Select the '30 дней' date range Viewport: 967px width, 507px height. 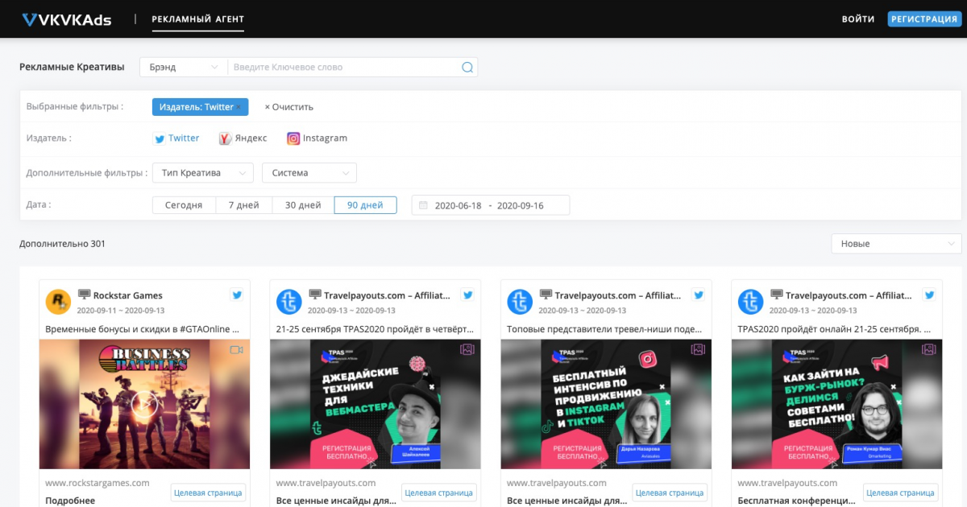click(303, 205)
